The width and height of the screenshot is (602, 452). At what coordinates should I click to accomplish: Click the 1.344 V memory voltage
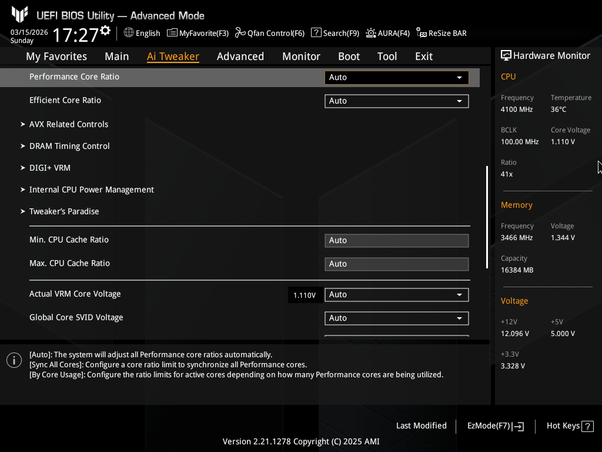(x=563, y=238)
